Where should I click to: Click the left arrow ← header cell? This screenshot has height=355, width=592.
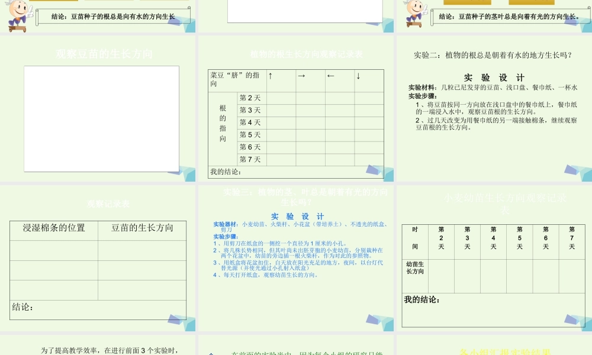340,80
